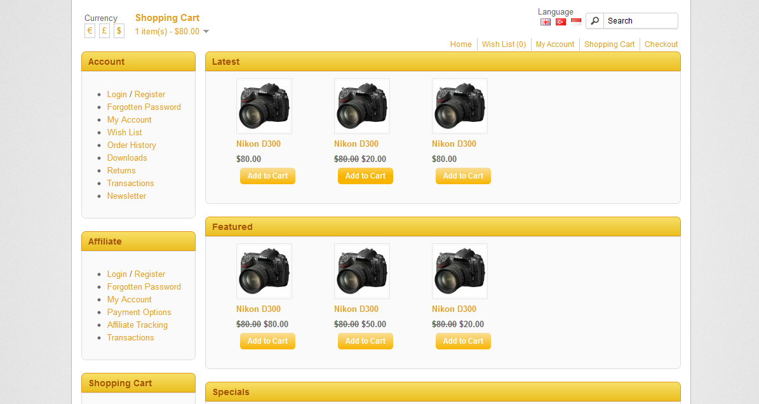
Task: Click Register in the Affiliate box
Action: [149, 274]
